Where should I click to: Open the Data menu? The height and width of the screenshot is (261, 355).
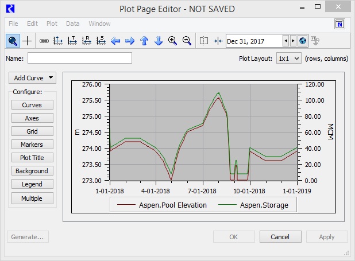click(72, 24)
